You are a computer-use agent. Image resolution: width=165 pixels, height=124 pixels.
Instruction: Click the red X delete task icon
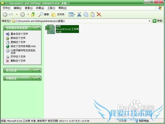click(8, 61)
